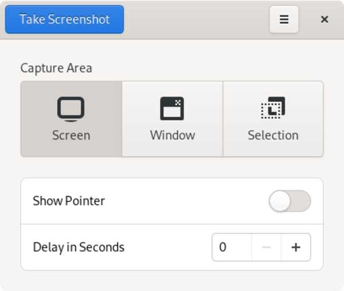Enable the Show Pointer switch

tap(290, 201)
